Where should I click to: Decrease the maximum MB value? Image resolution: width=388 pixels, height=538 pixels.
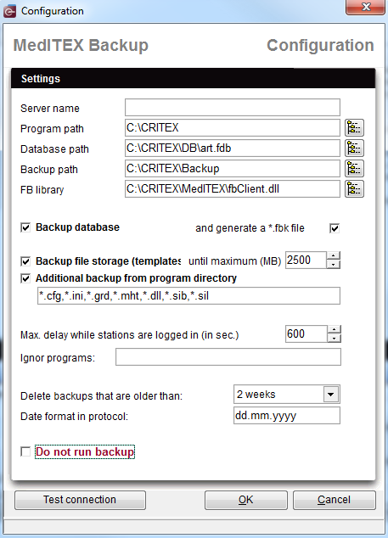(334, 265)
